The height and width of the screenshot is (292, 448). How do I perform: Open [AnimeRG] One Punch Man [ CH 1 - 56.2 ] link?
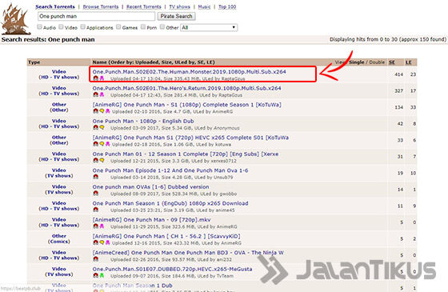coord(166,236)
